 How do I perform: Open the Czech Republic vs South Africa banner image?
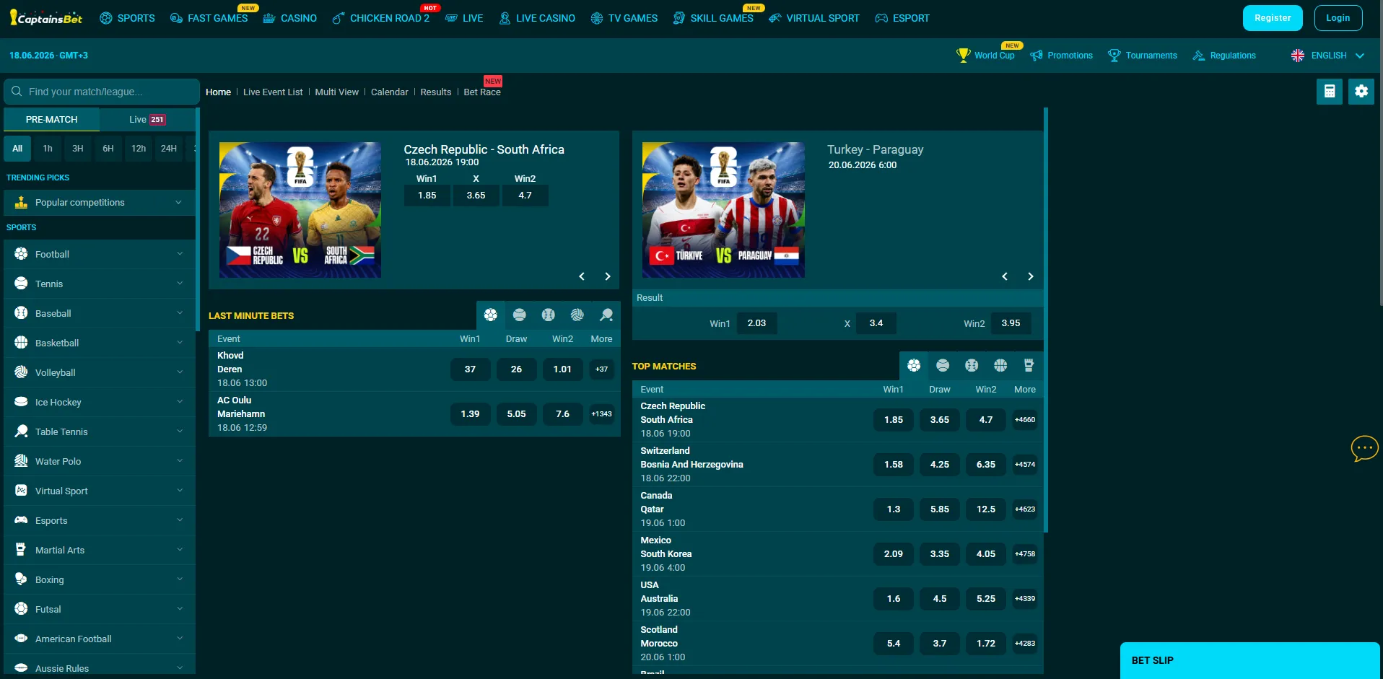coord(300,210)
